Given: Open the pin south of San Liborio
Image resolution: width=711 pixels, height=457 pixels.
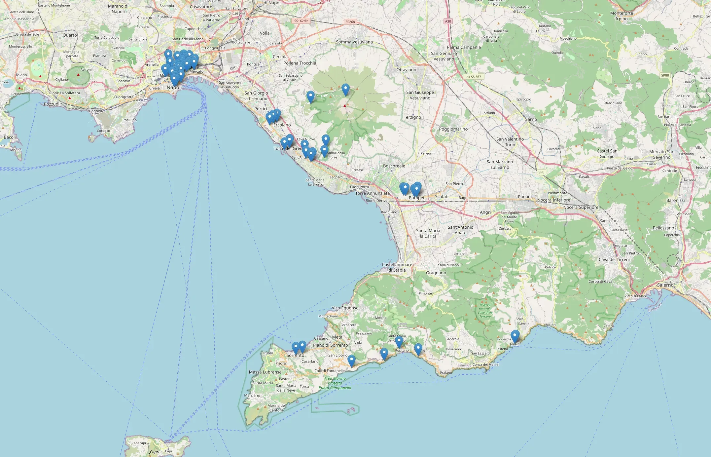Looking at the screenshot, I should pos(351,360).
